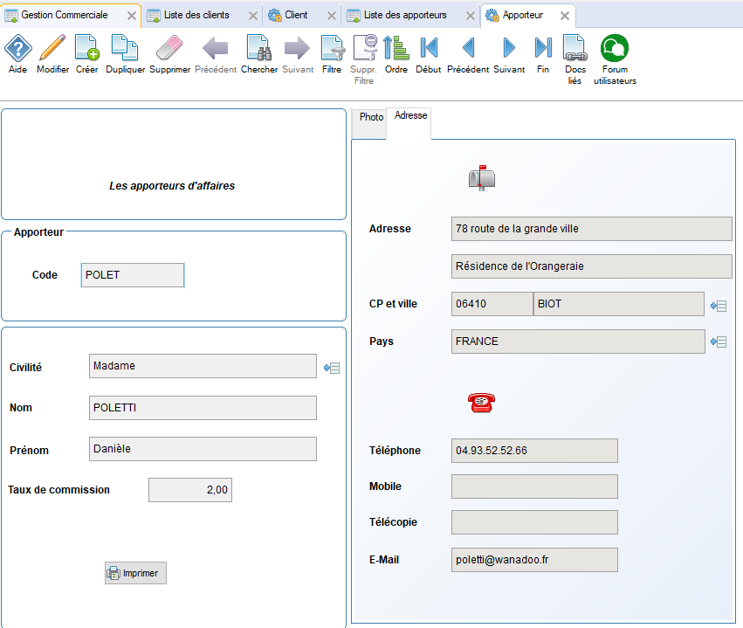Jump to first record with Début
Viewport: 743px width, 628px height.
click(429, 48)
